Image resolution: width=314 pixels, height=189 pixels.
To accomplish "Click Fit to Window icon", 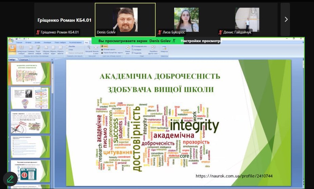I will 96,48.
